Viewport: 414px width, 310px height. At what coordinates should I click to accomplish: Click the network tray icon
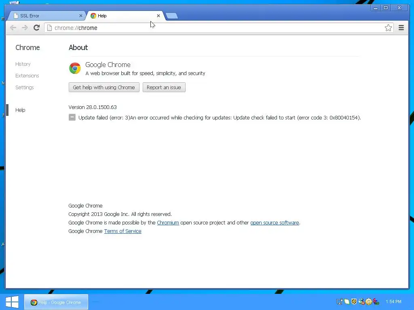340,302
